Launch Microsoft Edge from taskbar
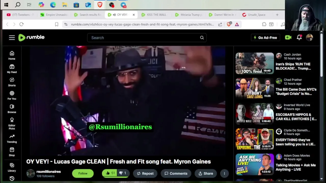This screenshot has height=183, width=326. [53, 5]
